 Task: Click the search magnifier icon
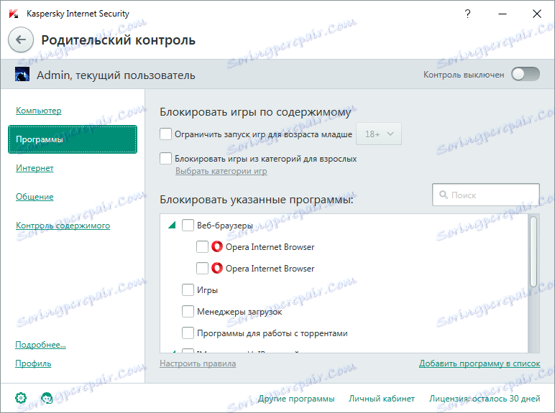[443, 195]
